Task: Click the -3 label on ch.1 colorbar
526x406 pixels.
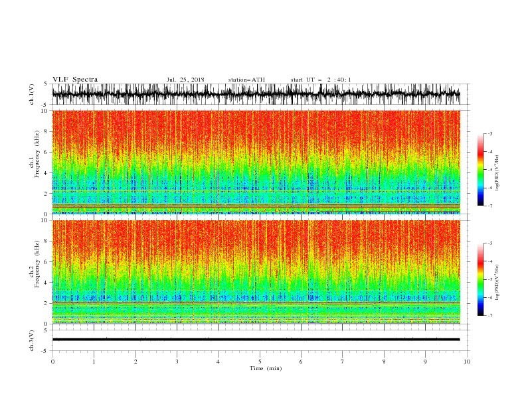Action: pyautogui.click(x=489, y=133)
